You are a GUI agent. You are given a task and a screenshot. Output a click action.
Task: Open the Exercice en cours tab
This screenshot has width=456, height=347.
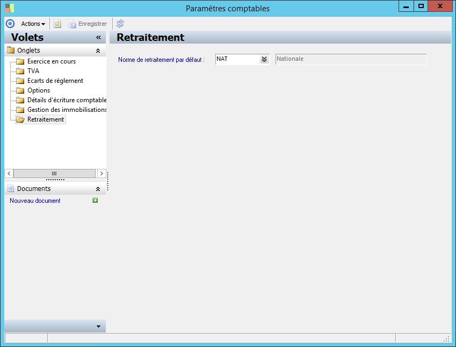point(52,61)
